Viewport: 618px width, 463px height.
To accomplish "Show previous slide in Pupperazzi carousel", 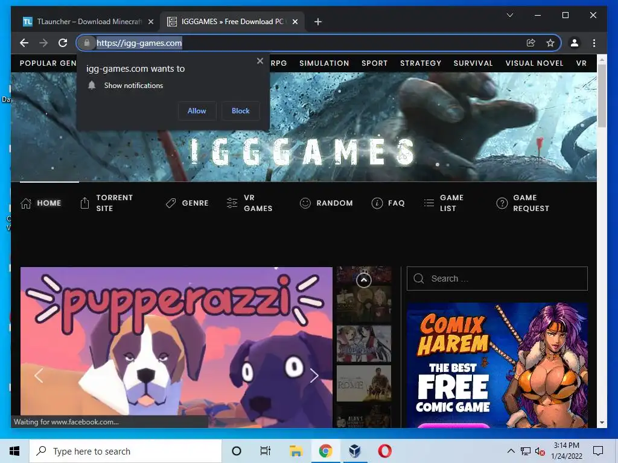I will 39,376.
